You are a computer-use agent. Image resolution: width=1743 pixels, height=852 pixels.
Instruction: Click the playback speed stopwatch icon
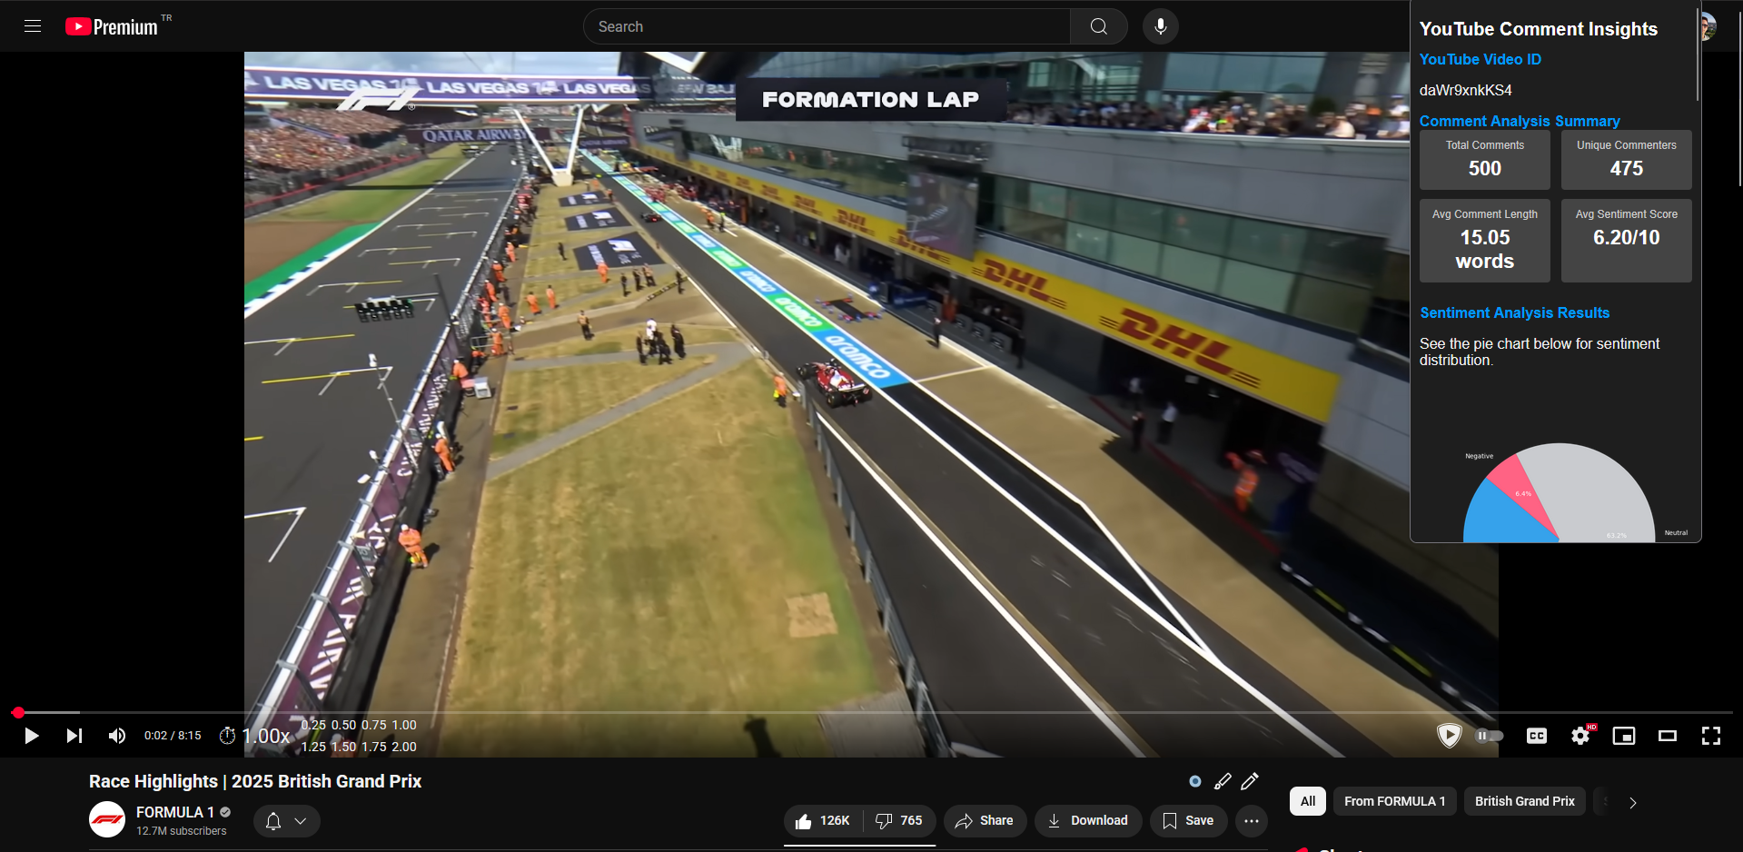pyautogui.click(x=228, y=736)
